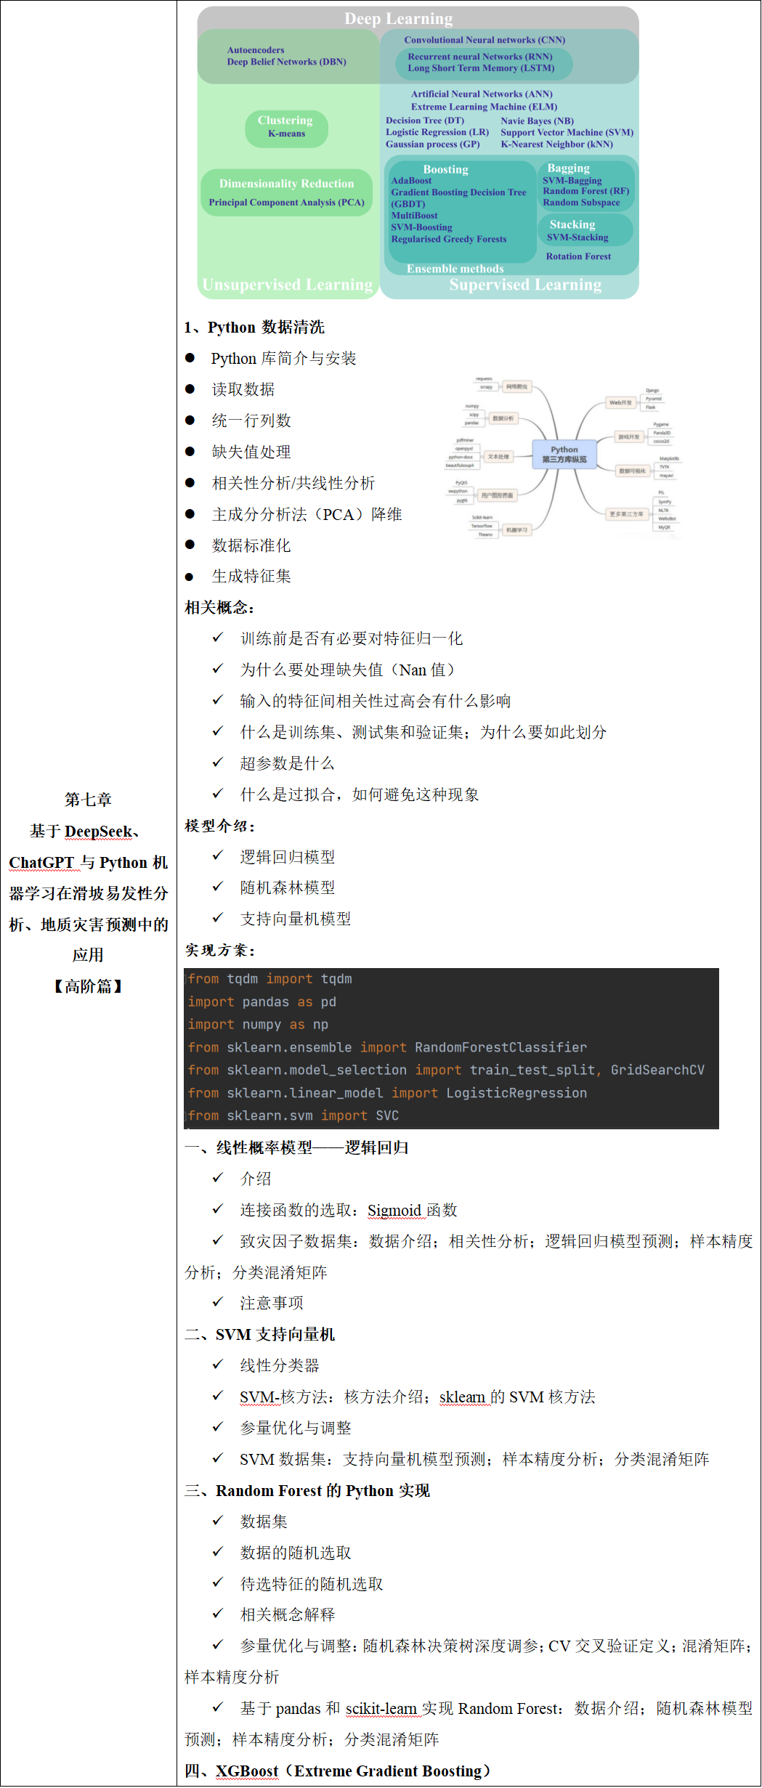This screenshot has height=1788, width=762.
Task: Click the 'Stacking' bubble in diagram
Action: coord(585,230)
